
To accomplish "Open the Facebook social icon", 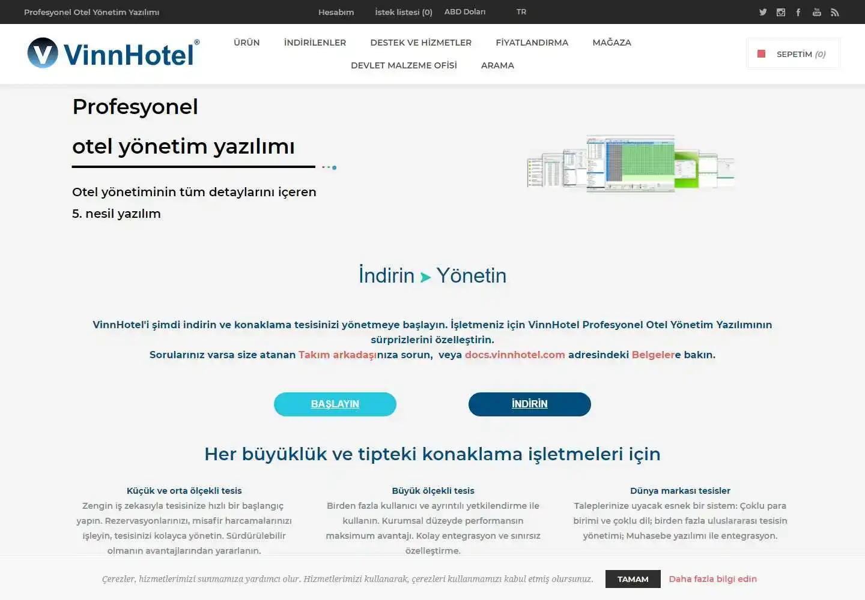I will 798,12.
